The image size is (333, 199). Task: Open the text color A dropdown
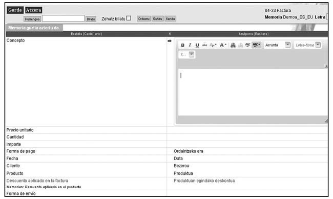click(222, 45)
